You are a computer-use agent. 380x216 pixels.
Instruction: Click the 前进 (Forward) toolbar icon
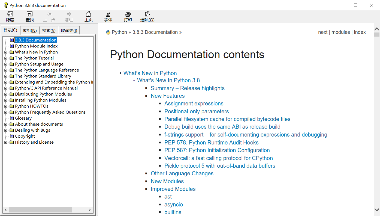pos(68,16)
